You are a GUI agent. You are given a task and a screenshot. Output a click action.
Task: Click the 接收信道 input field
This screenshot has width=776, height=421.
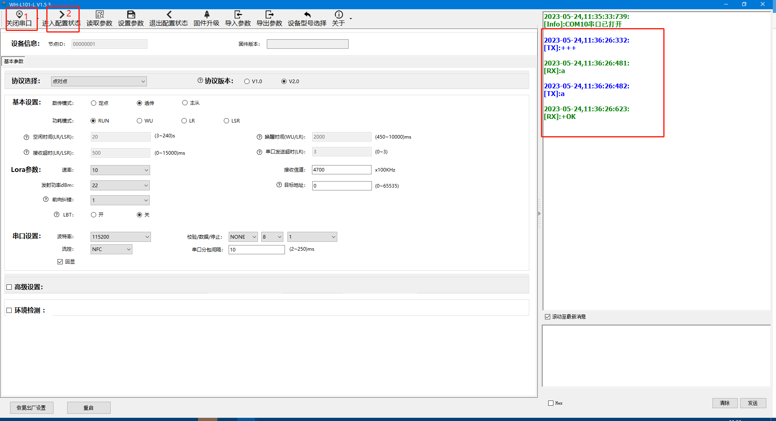(341, 170)
